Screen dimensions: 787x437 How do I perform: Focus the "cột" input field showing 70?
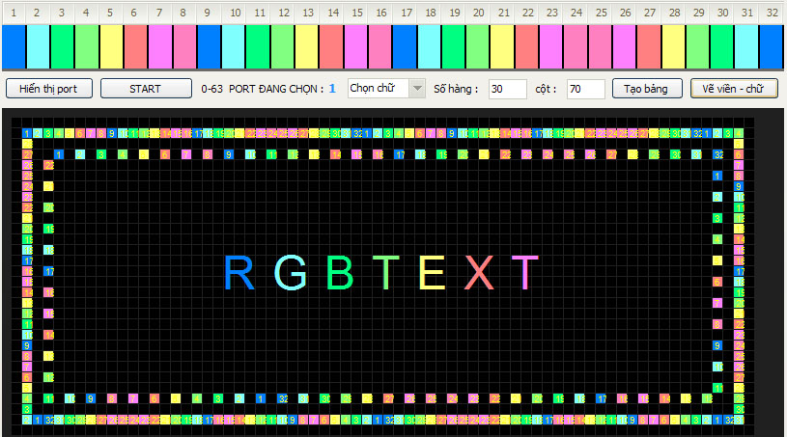point(585,89)
